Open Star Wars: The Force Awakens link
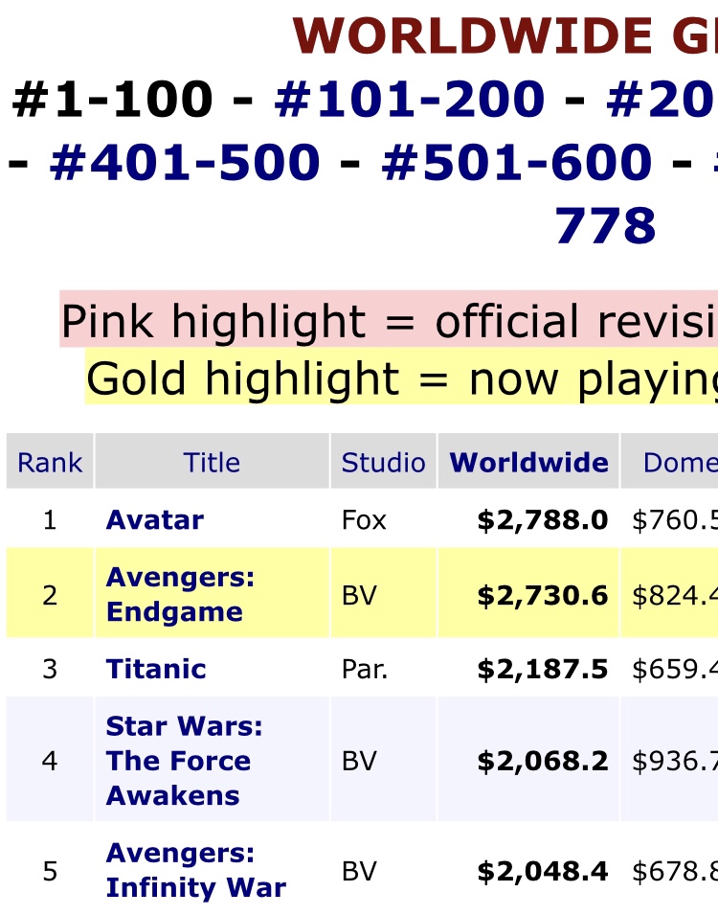The image size is (718, 915). (x=185, y=761)
